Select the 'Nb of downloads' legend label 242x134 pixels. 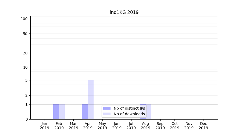(129, 114)
